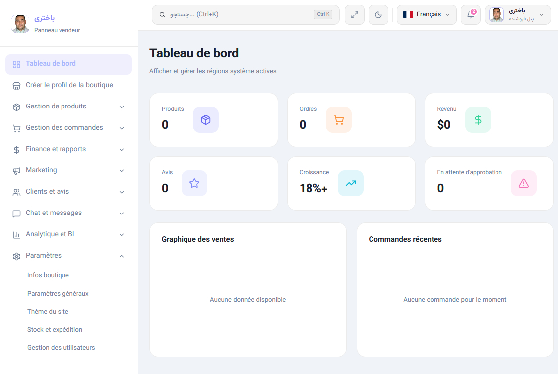Click the storefront icon beside Créer le profil

(16, 86)
